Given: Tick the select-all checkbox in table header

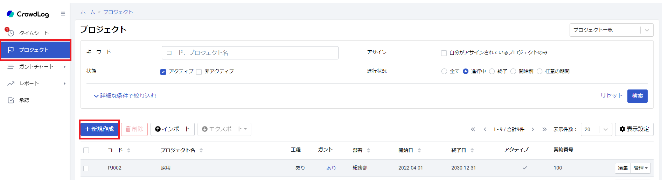Looking at the screenshot, I should [86, 150].
